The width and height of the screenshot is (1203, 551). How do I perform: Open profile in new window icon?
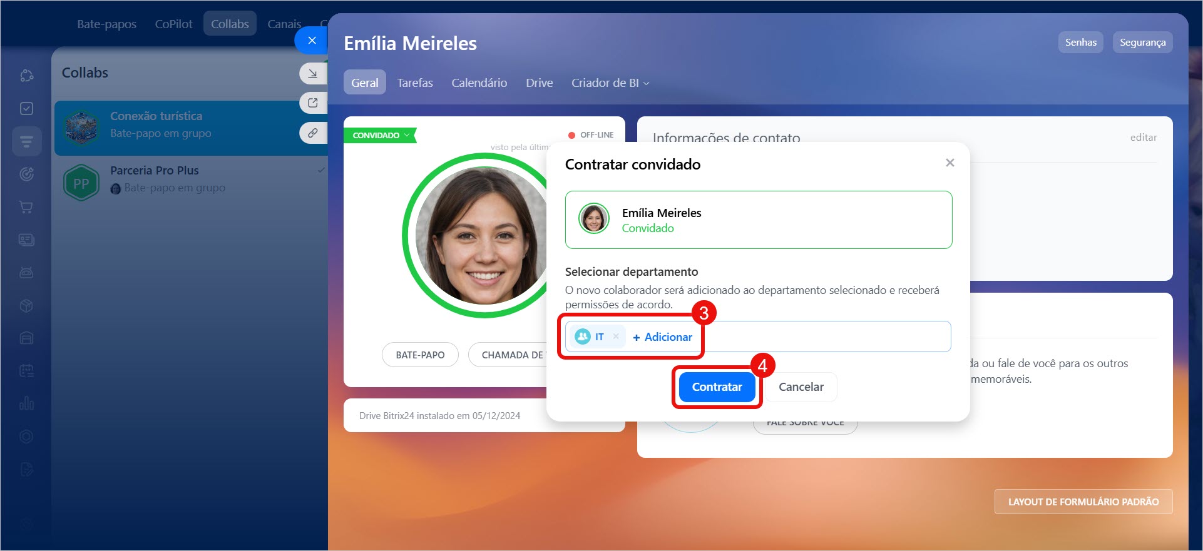point(313,103)
